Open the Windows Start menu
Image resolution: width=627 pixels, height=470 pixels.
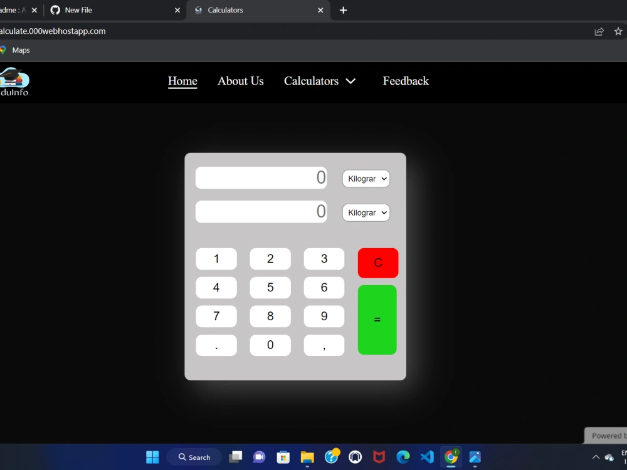[152, 457]
